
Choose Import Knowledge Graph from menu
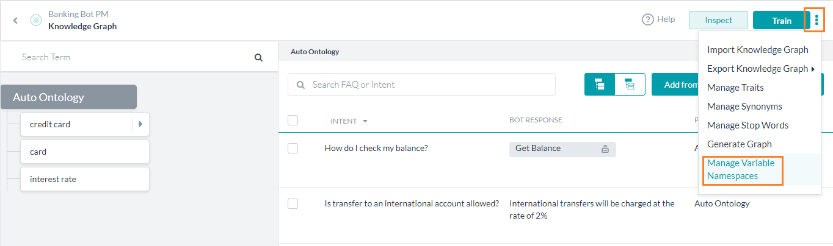click(x=757, y=50)
